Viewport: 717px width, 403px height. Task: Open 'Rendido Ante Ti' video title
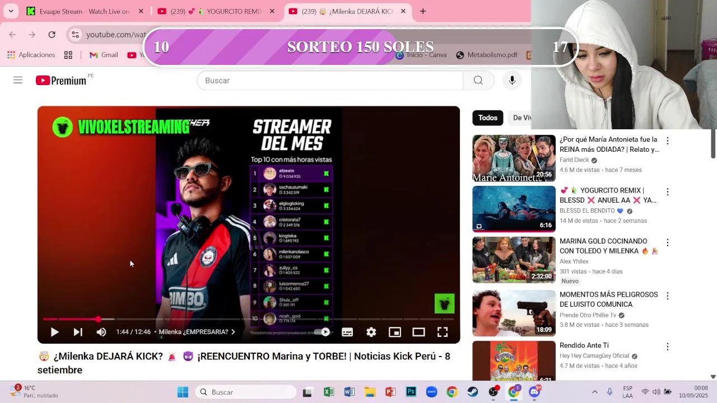tap(584, 345)
